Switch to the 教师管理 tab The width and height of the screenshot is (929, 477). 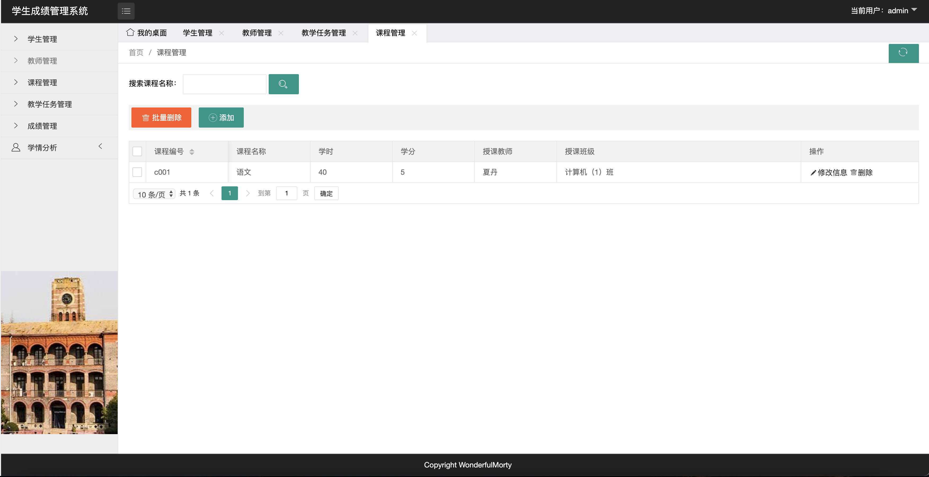point(257,33)
